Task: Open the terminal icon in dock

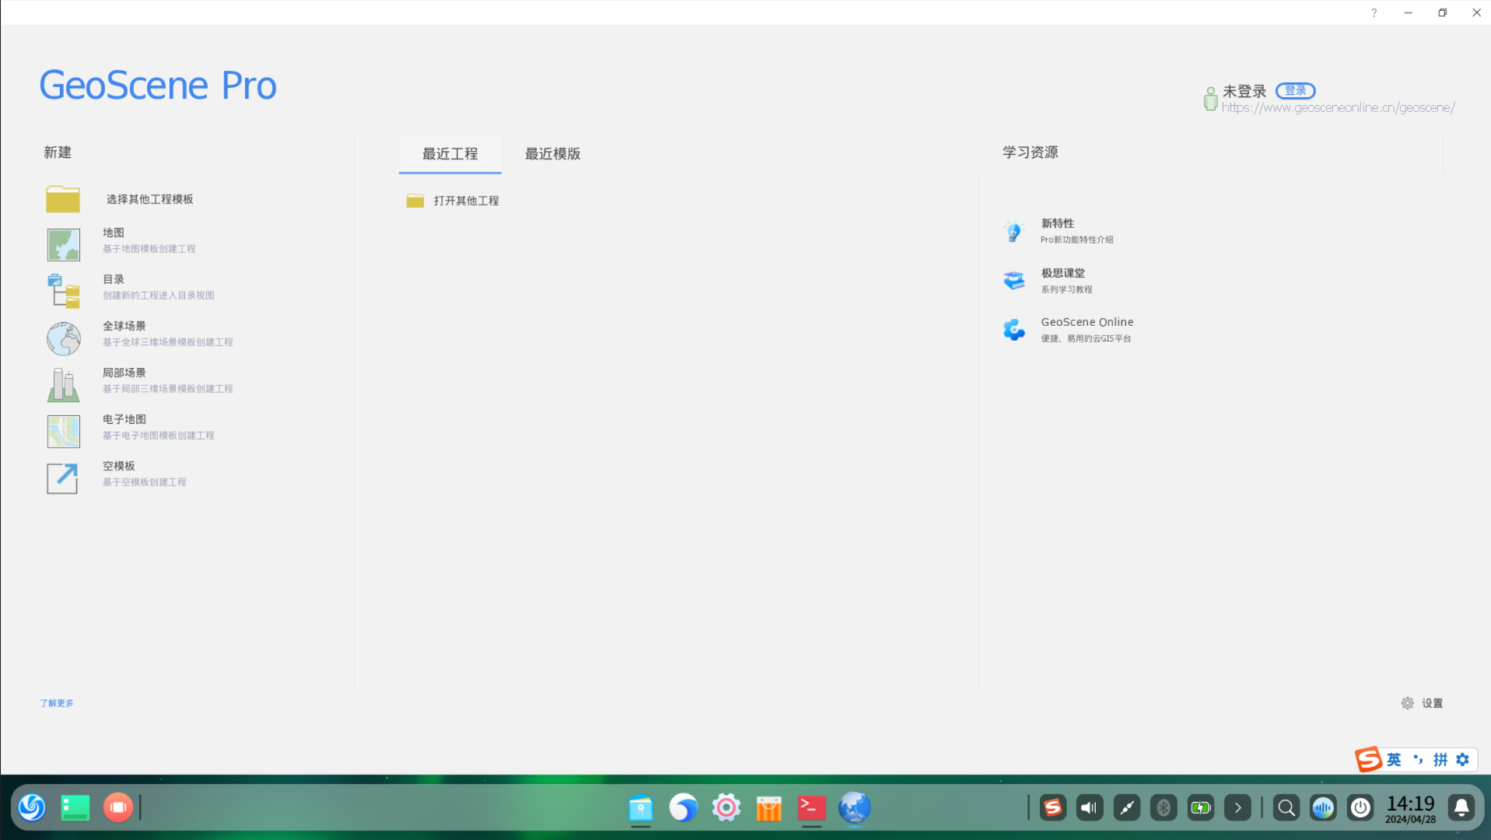Action: [x=811, y=808]
